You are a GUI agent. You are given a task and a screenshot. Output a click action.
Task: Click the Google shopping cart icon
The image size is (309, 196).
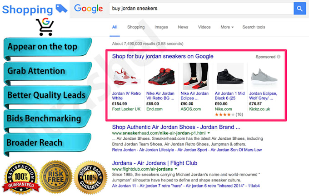coord(45,27)
